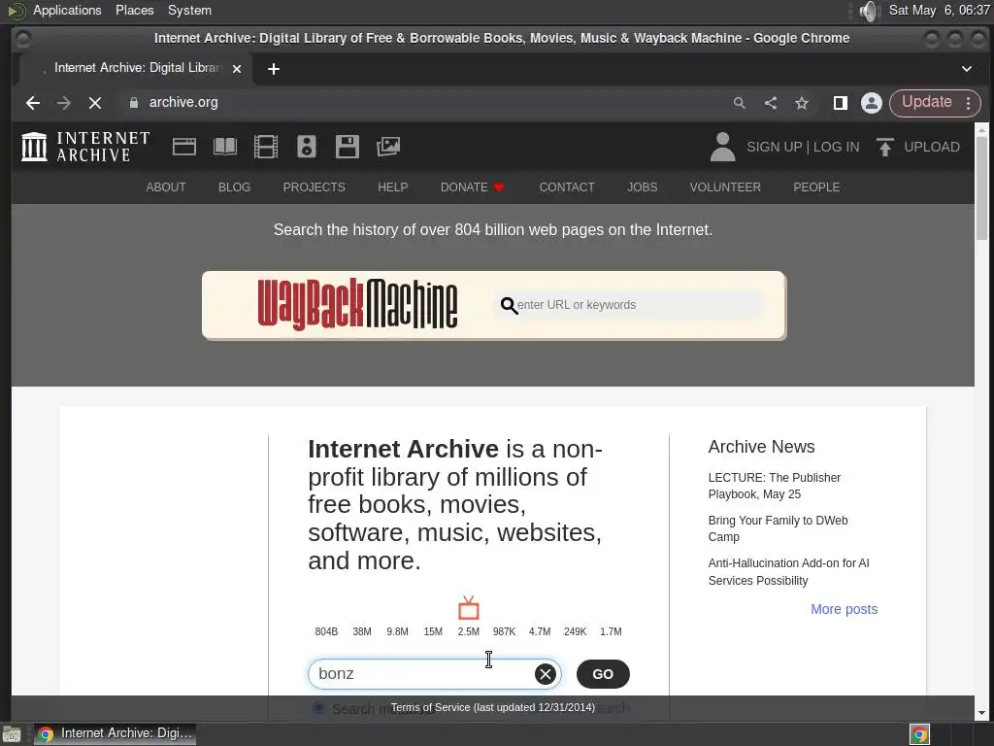Click the SIGN UP link
Screen dimensions: 994x746
tap(774, 148)
